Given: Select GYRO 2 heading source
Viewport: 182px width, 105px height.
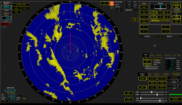Looking at the screenshot, I should click(x=152, y=79).
